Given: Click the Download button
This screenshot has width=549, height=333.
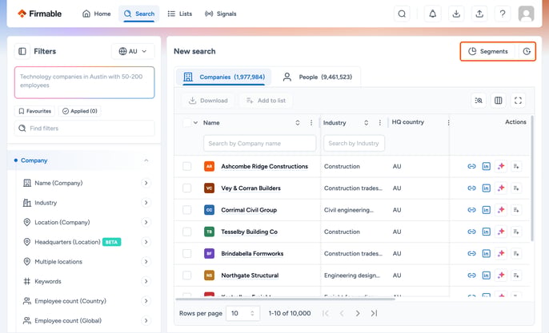Looking at the screenshot, I should 208,101.
